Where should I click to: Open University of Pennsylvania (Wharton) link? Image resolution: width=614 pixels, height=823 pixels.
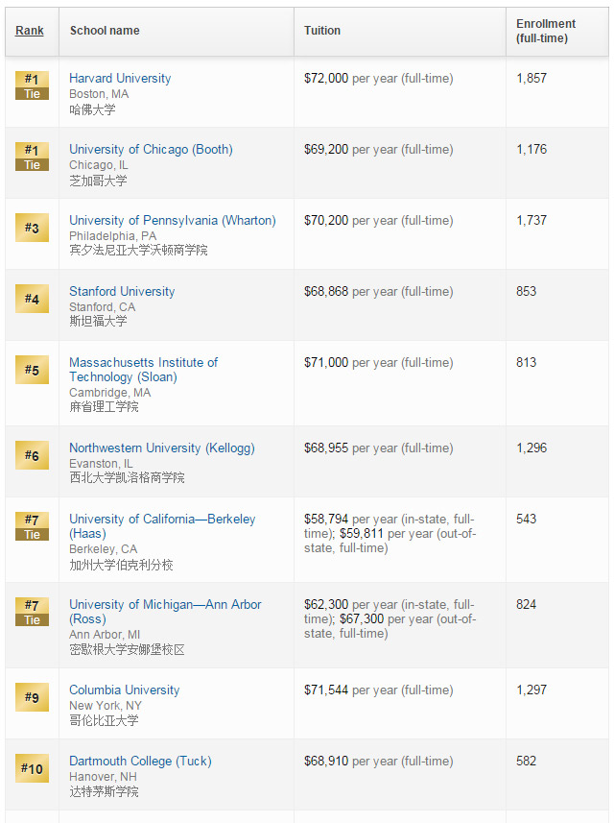click(x=172, y=220)
